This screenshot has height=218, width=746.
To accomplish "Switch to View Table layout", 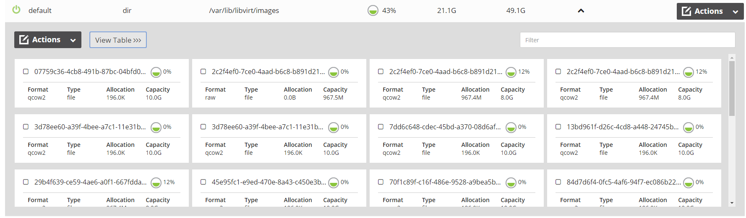I will click(118, 40).
